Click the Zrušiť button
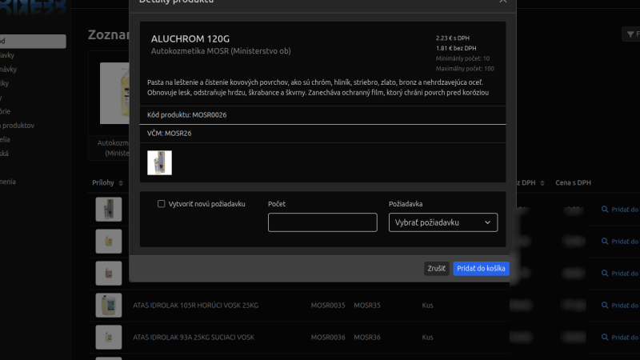The width and height of the screenshot is (640, 360). point(436,269)
